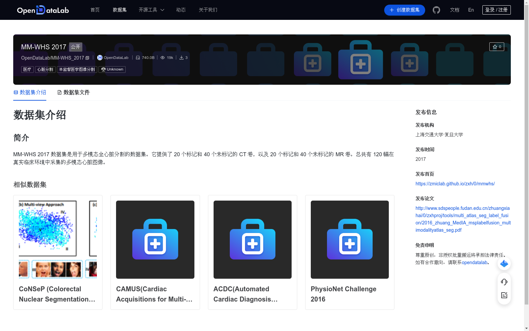Open 动态 navigation item
The image size is (529, 331).
tap(181, 10)
